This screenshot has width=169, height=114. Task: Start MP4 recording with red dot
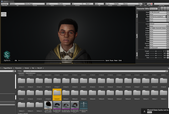152,4
